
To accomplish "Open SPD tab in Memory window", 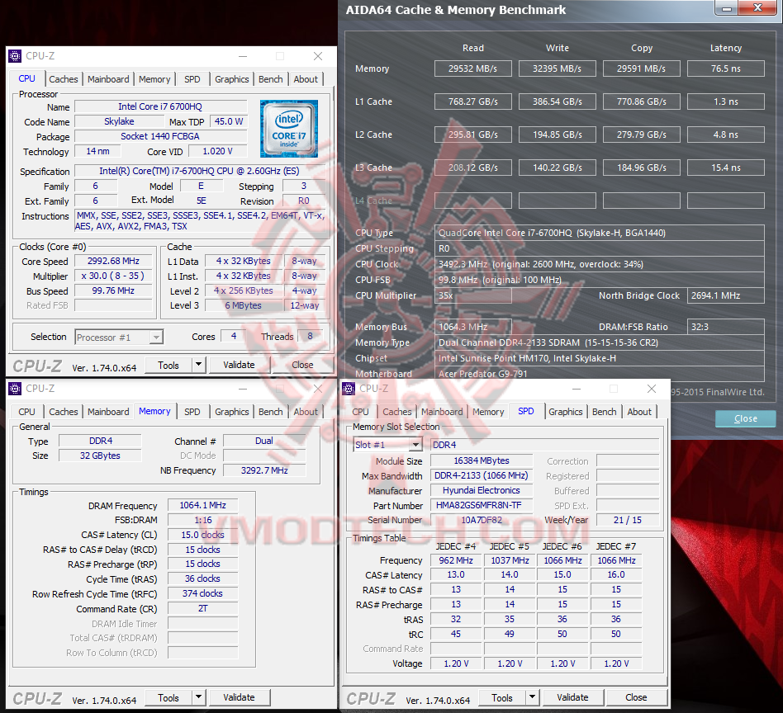I will point(192,412).
